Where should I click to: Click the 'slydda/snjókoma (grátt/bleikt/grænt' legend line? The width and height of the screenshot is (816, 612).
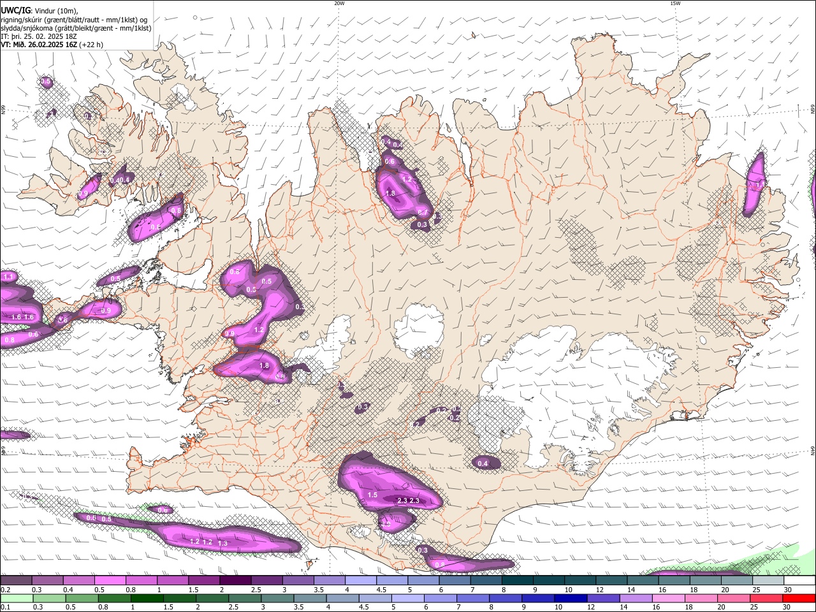(x=76, y=28)
